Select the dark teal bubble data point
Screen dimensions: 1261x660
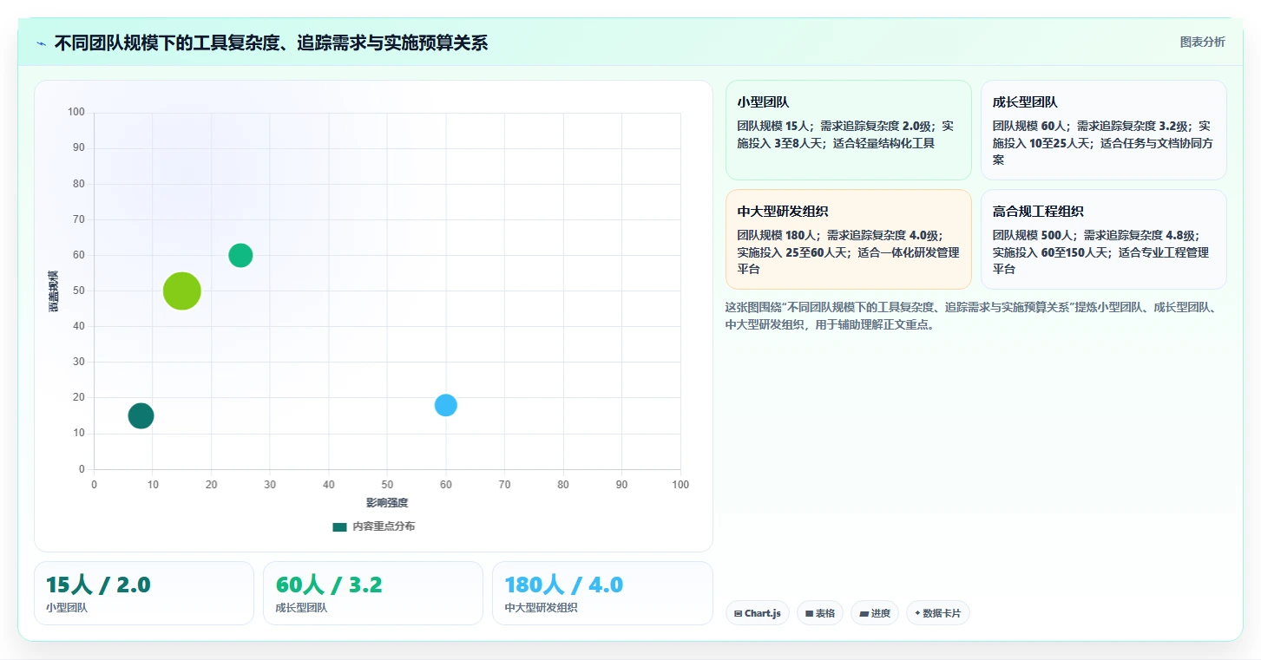141,415
